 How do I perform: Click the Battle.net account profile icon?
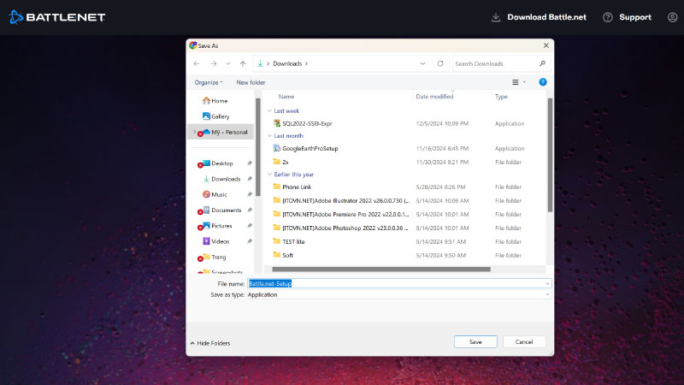[672, 17]
